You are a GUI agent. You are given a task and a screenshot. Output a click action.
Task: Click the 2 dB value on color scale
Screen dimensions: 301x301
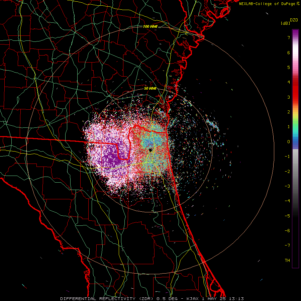coord(289,112)
